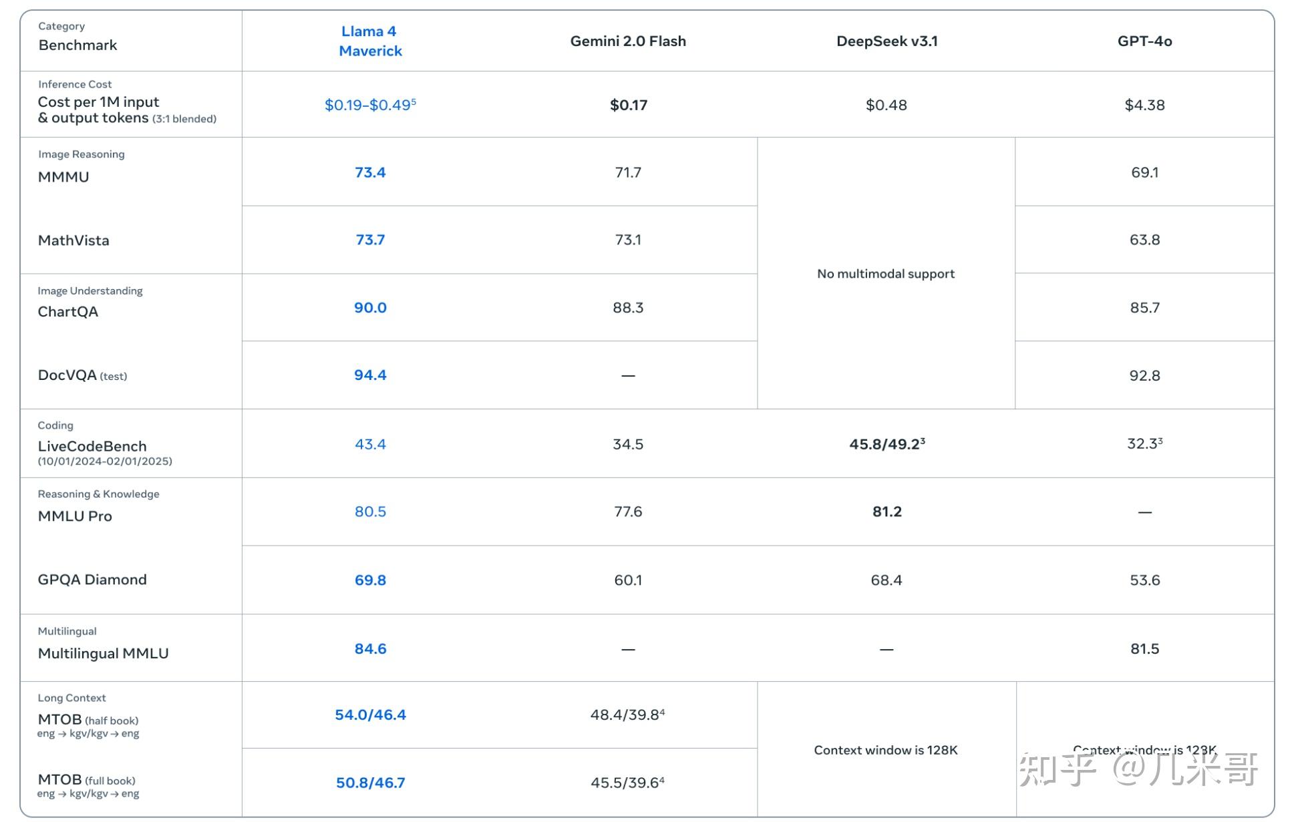Click the DeepSeek v3.1 column header
This screenshot has width=1292, height=822.
[886, 41]
